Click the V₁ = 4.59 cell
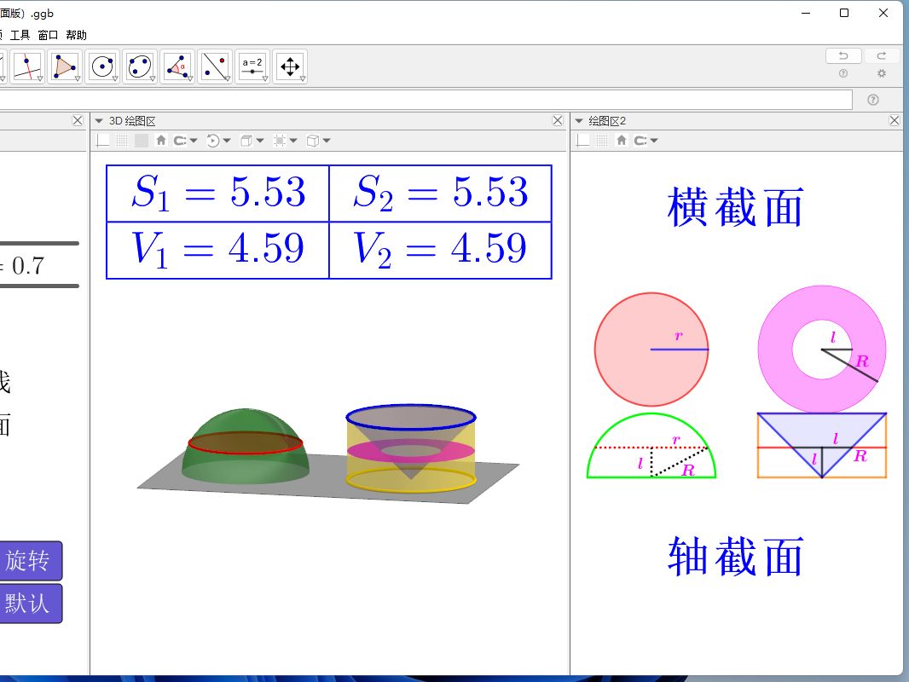 [x=218, y=250]
